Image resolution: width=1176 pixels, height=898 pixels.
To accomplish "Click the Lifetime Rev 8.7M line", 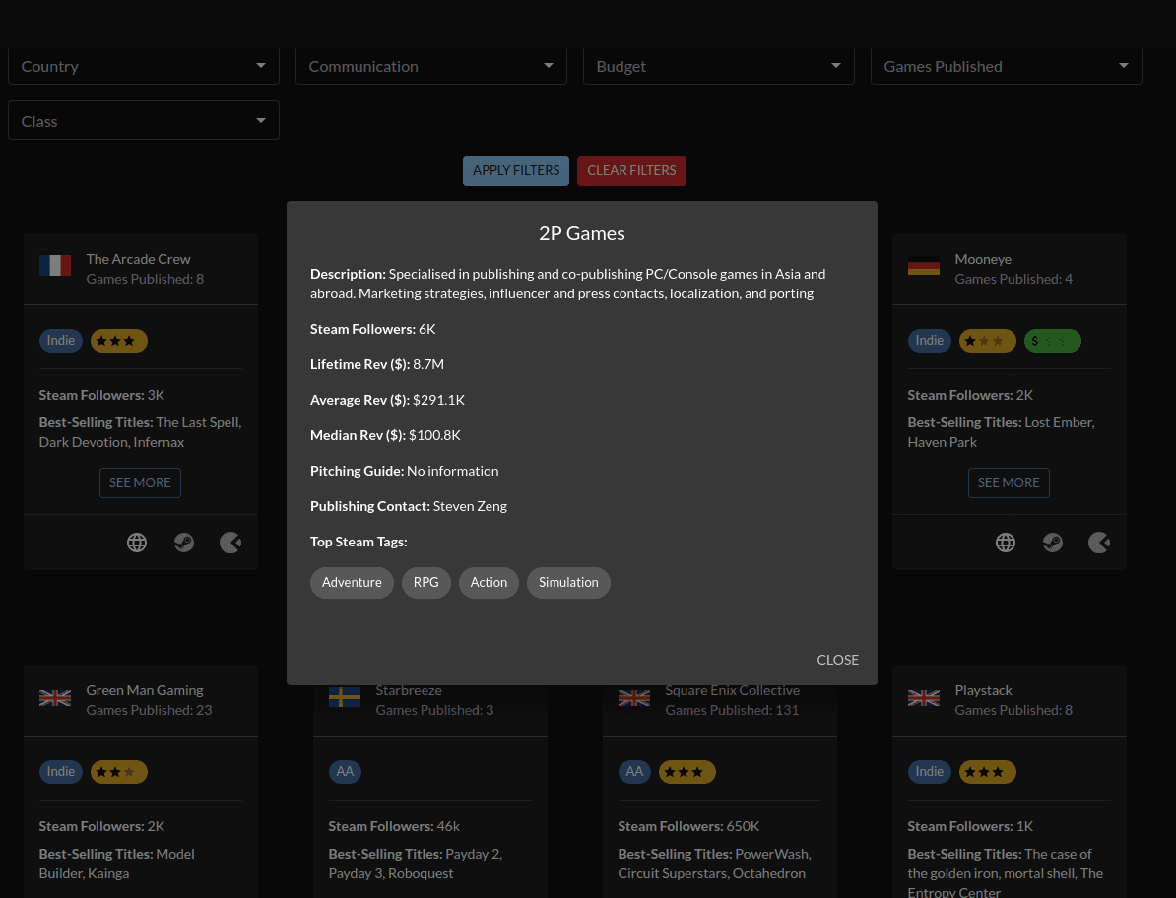I will 377,364.
